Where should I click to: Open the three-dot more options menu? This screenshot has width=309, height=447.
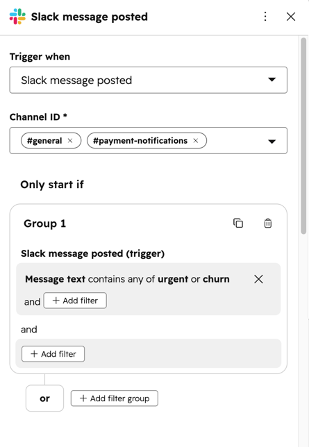point(265,17)
